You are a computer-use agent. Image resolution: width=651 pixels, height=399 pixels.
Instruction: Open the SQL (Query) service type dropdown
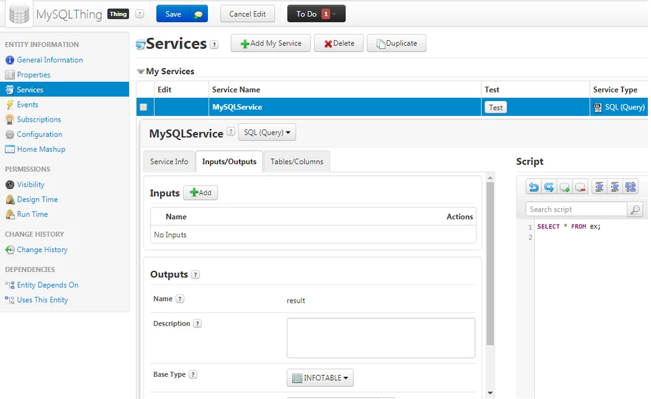(267, 132)
